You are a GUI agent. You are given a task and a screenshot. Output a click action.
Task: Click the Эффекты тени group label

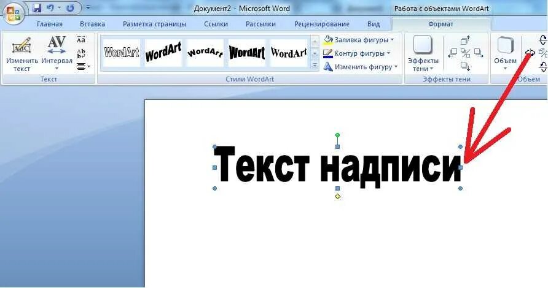pyautogui.click(x=446, y=80)
